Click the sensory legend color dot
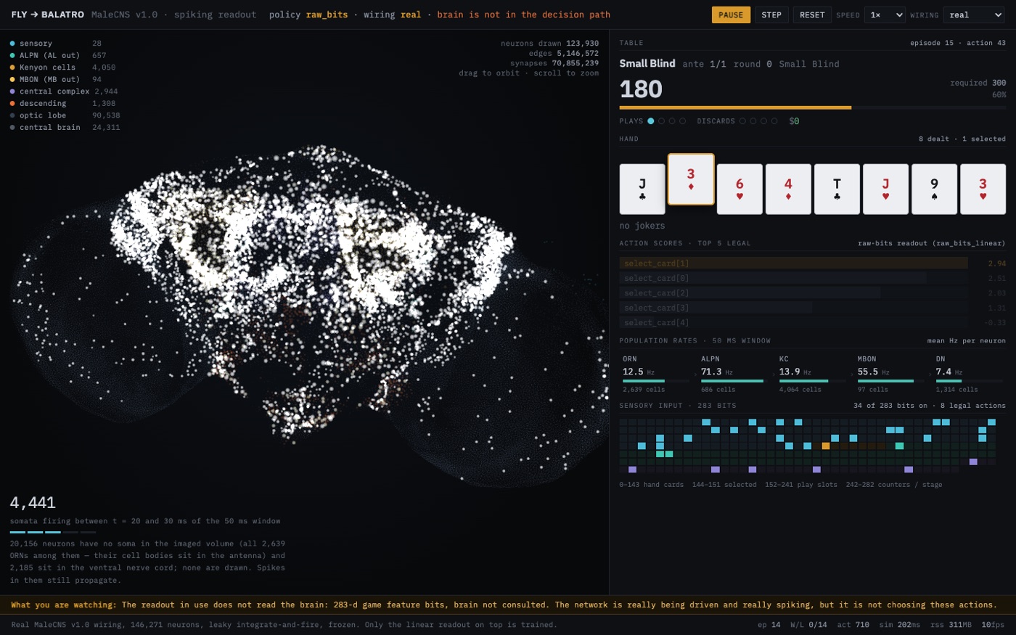The image size is (1016, 635). point(12,44)
